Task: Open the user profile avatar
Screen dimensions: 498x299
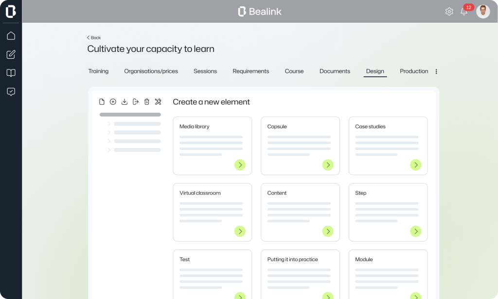Action: point(483,12)
